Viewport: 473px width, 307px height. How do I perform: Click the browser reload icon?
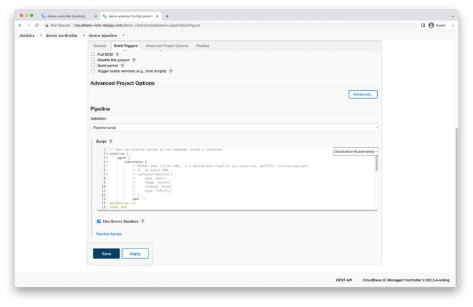pos(36,25)
